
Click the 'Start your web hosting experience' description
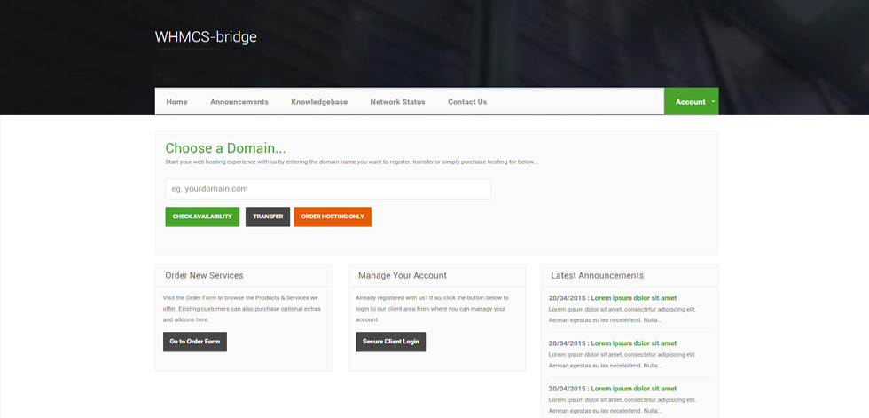click(351, 162)
